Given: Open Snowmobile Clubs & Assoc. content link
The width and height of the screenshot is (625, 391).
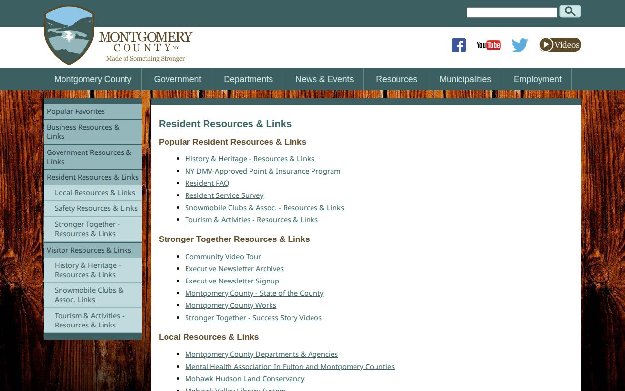Looking at the screenshot, I should coord(265,208).
